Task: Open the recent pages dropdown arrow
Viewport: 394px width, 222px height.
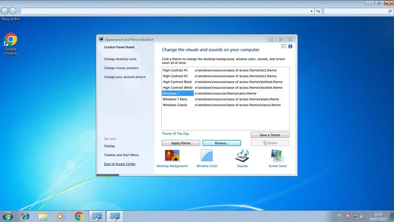Action: 19,11
